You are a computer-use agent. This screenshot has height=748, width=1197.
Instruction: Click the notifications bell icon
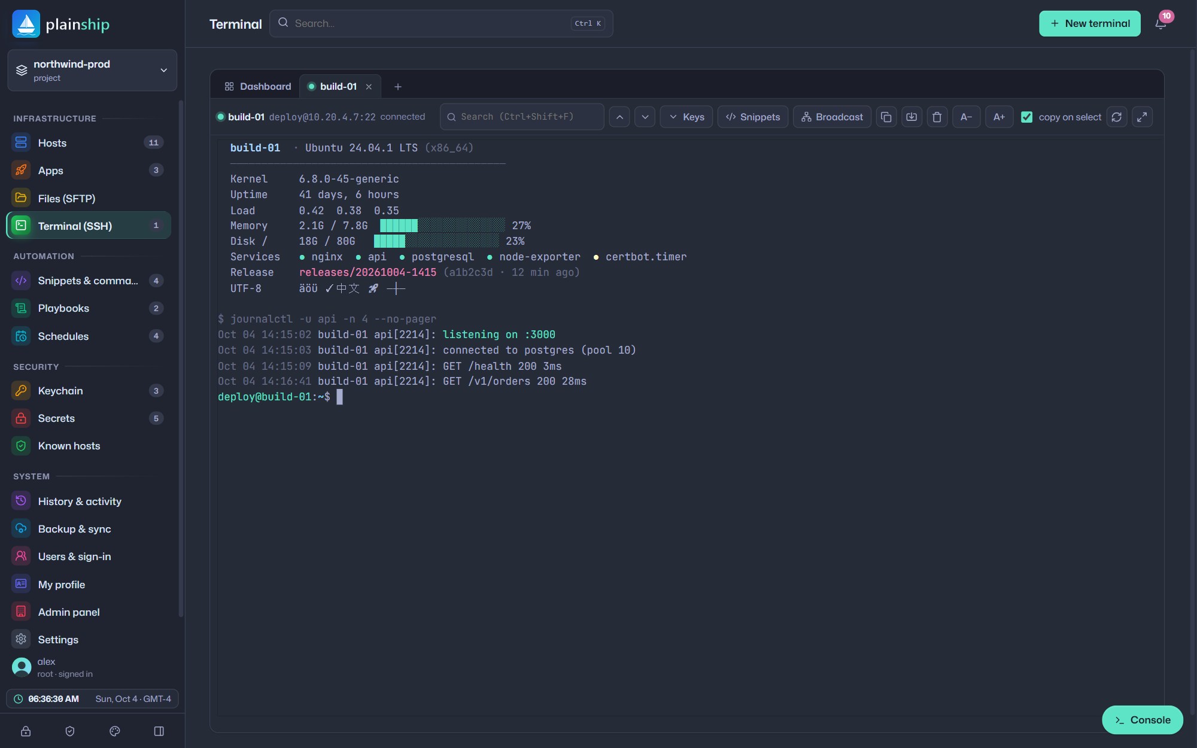click(x=1160, y=24)
